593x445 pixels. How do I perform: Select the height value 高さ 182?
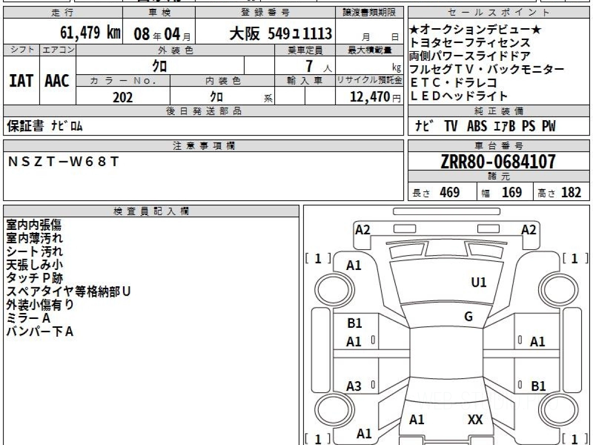pos(560,192)
